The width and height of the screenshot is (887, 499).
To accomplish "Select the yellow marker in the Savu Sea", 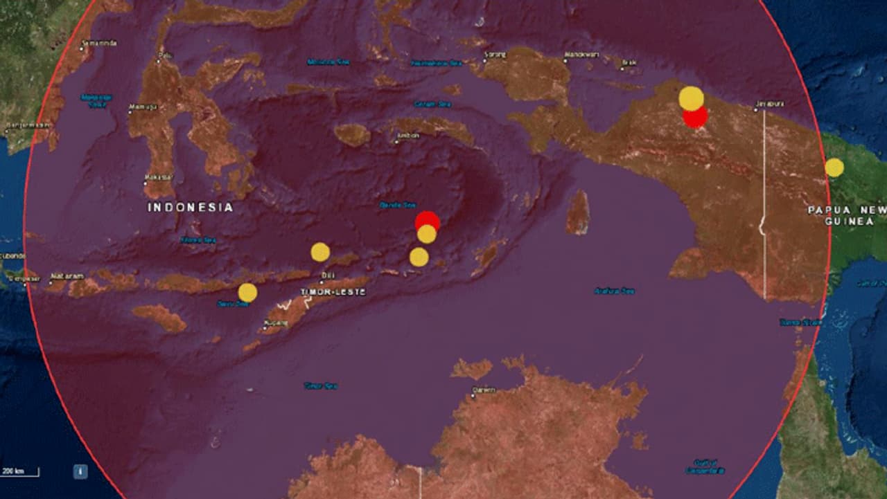I will [247, 293].
